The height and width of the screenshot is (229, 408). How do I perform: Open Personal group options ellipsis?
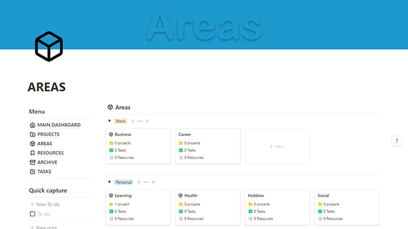[146, 182]
